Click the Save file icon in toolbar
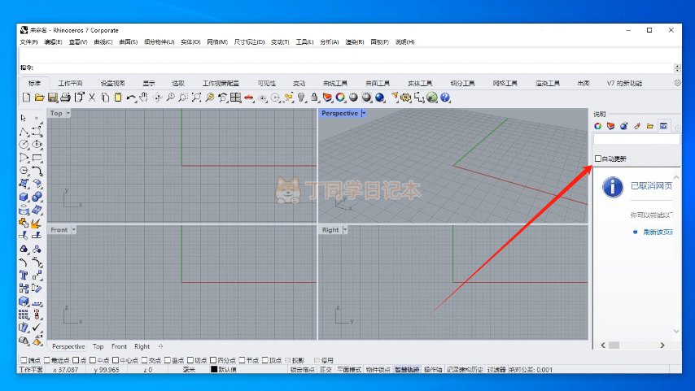The width and height of the screenshot is (695, 391). click(51, 98)
